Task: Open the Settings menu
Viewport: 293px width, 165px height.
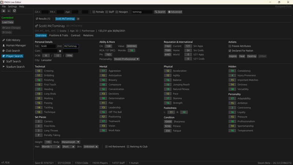Action: [x=12, y=6]
